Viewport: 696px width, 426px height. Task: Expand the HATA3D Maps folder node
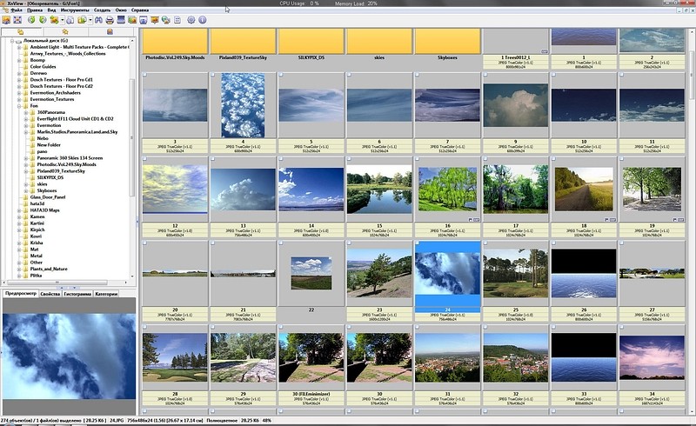20,210
